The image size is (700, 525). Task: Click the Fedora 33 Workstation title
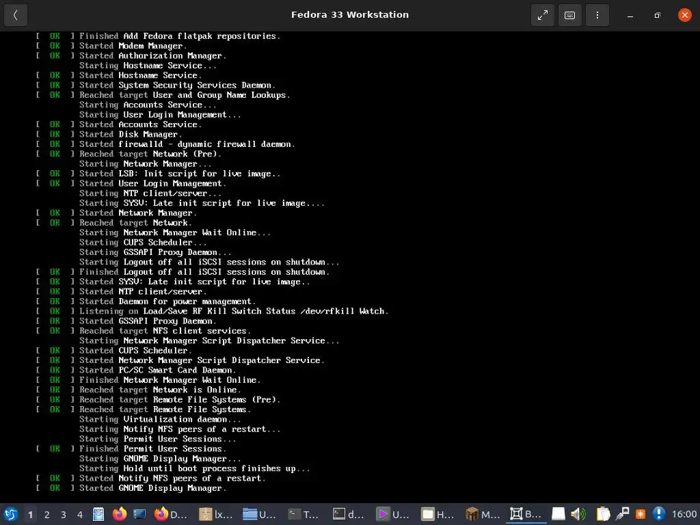click(x=349, y=15)
